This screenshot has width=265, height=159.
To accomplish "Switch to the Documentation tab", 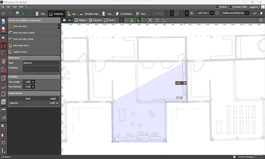I will 124,14.
